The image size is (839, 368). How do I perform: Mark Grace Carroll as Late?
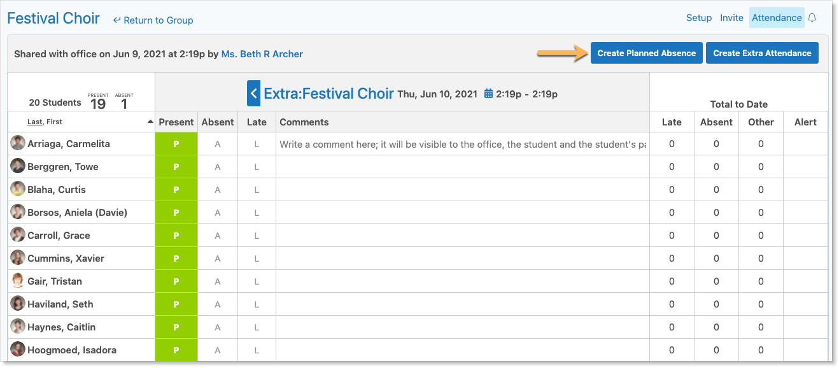point(257,236)
